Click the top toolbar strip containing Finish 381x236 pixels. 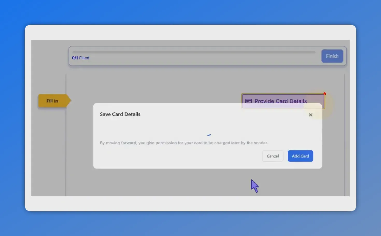click(x=207, y=56)
